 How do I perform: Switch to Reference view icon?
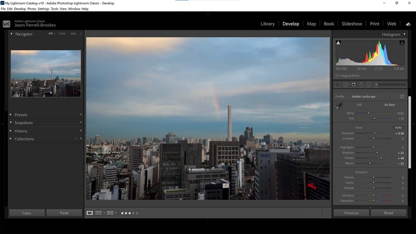click(x=98, y=213)
